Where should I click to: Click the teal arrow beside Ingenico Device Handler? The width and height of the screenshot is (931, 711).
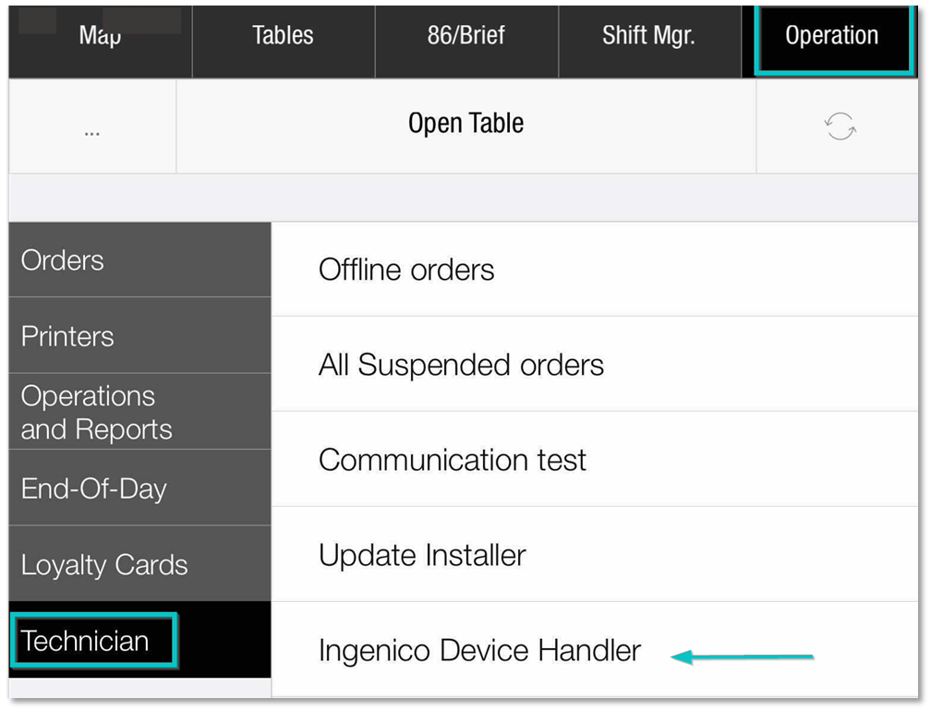click(x=742, y=657)
